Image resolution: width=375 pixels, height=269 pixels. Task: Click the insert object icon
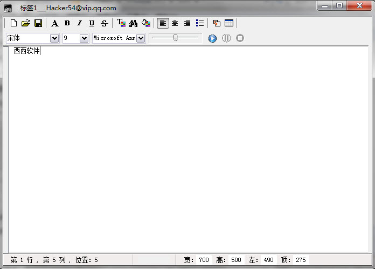[x=217, y=23]
